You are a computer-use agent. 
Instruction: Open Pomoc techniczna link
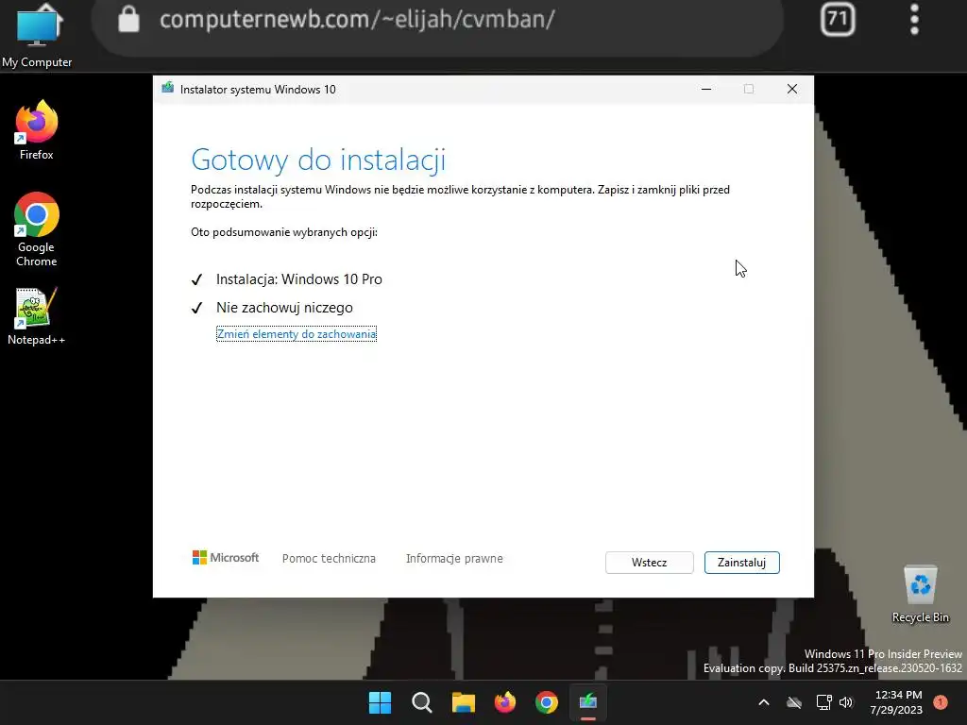click(329, 559)
